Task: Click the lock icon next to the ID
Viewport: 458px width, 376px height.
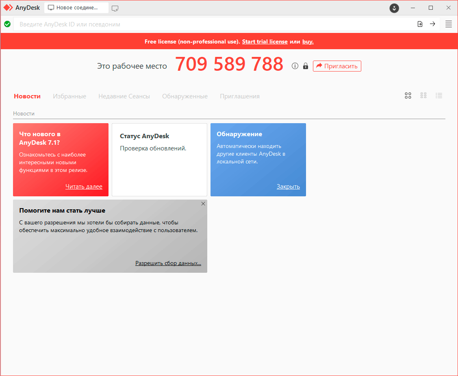Action: tap(306, 66)
